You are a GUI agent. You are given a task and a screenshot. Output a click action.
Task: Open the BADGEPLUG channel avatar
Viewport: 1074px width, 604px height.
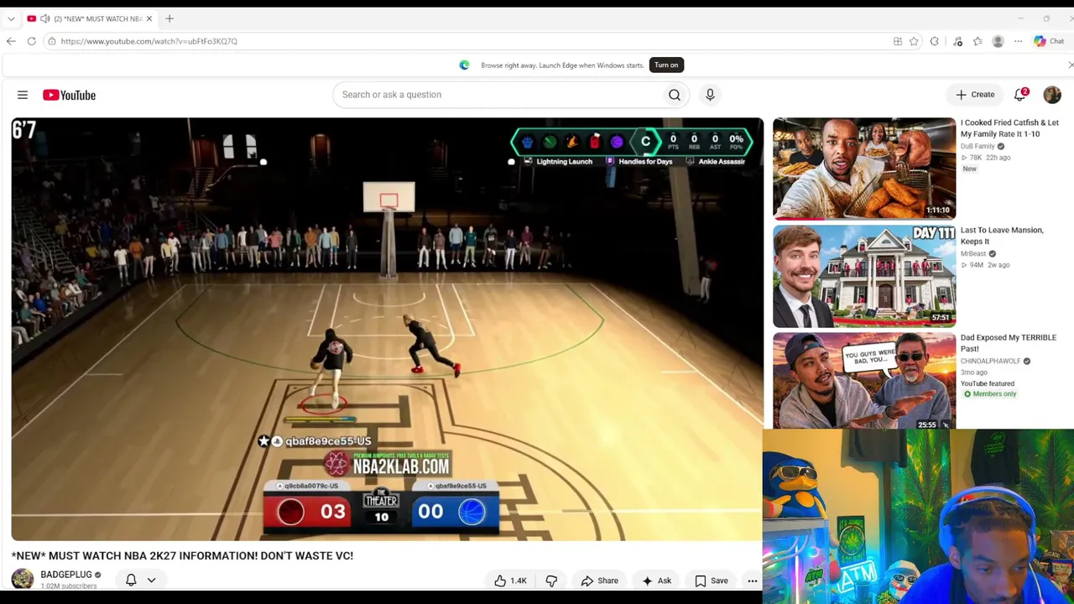(23, 579)
